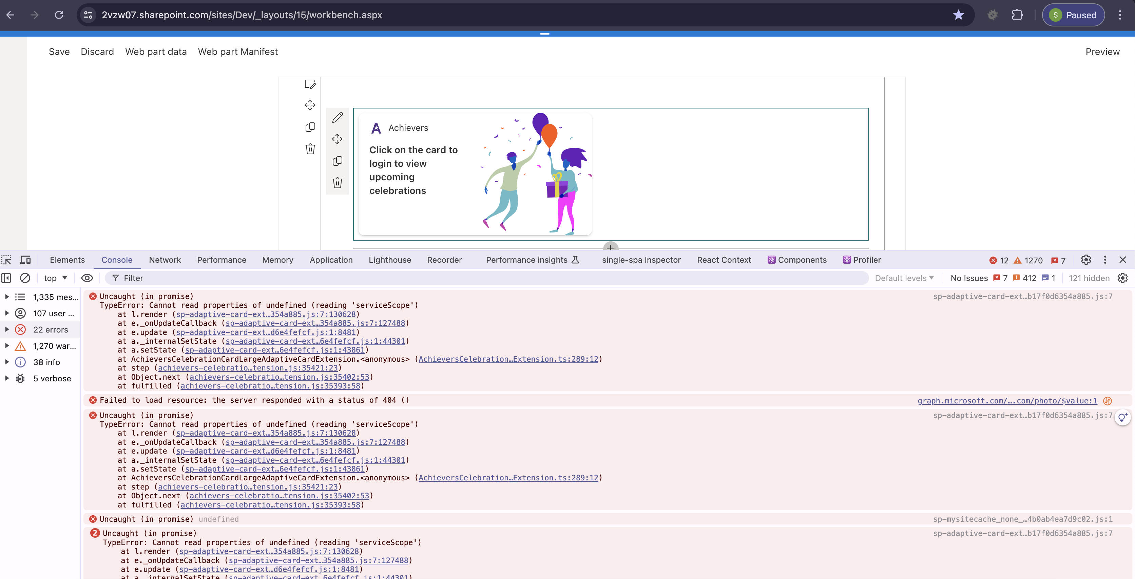
Task: Create a live expression with eye icon
Action: pyautogui.click(x=87, y=278)
